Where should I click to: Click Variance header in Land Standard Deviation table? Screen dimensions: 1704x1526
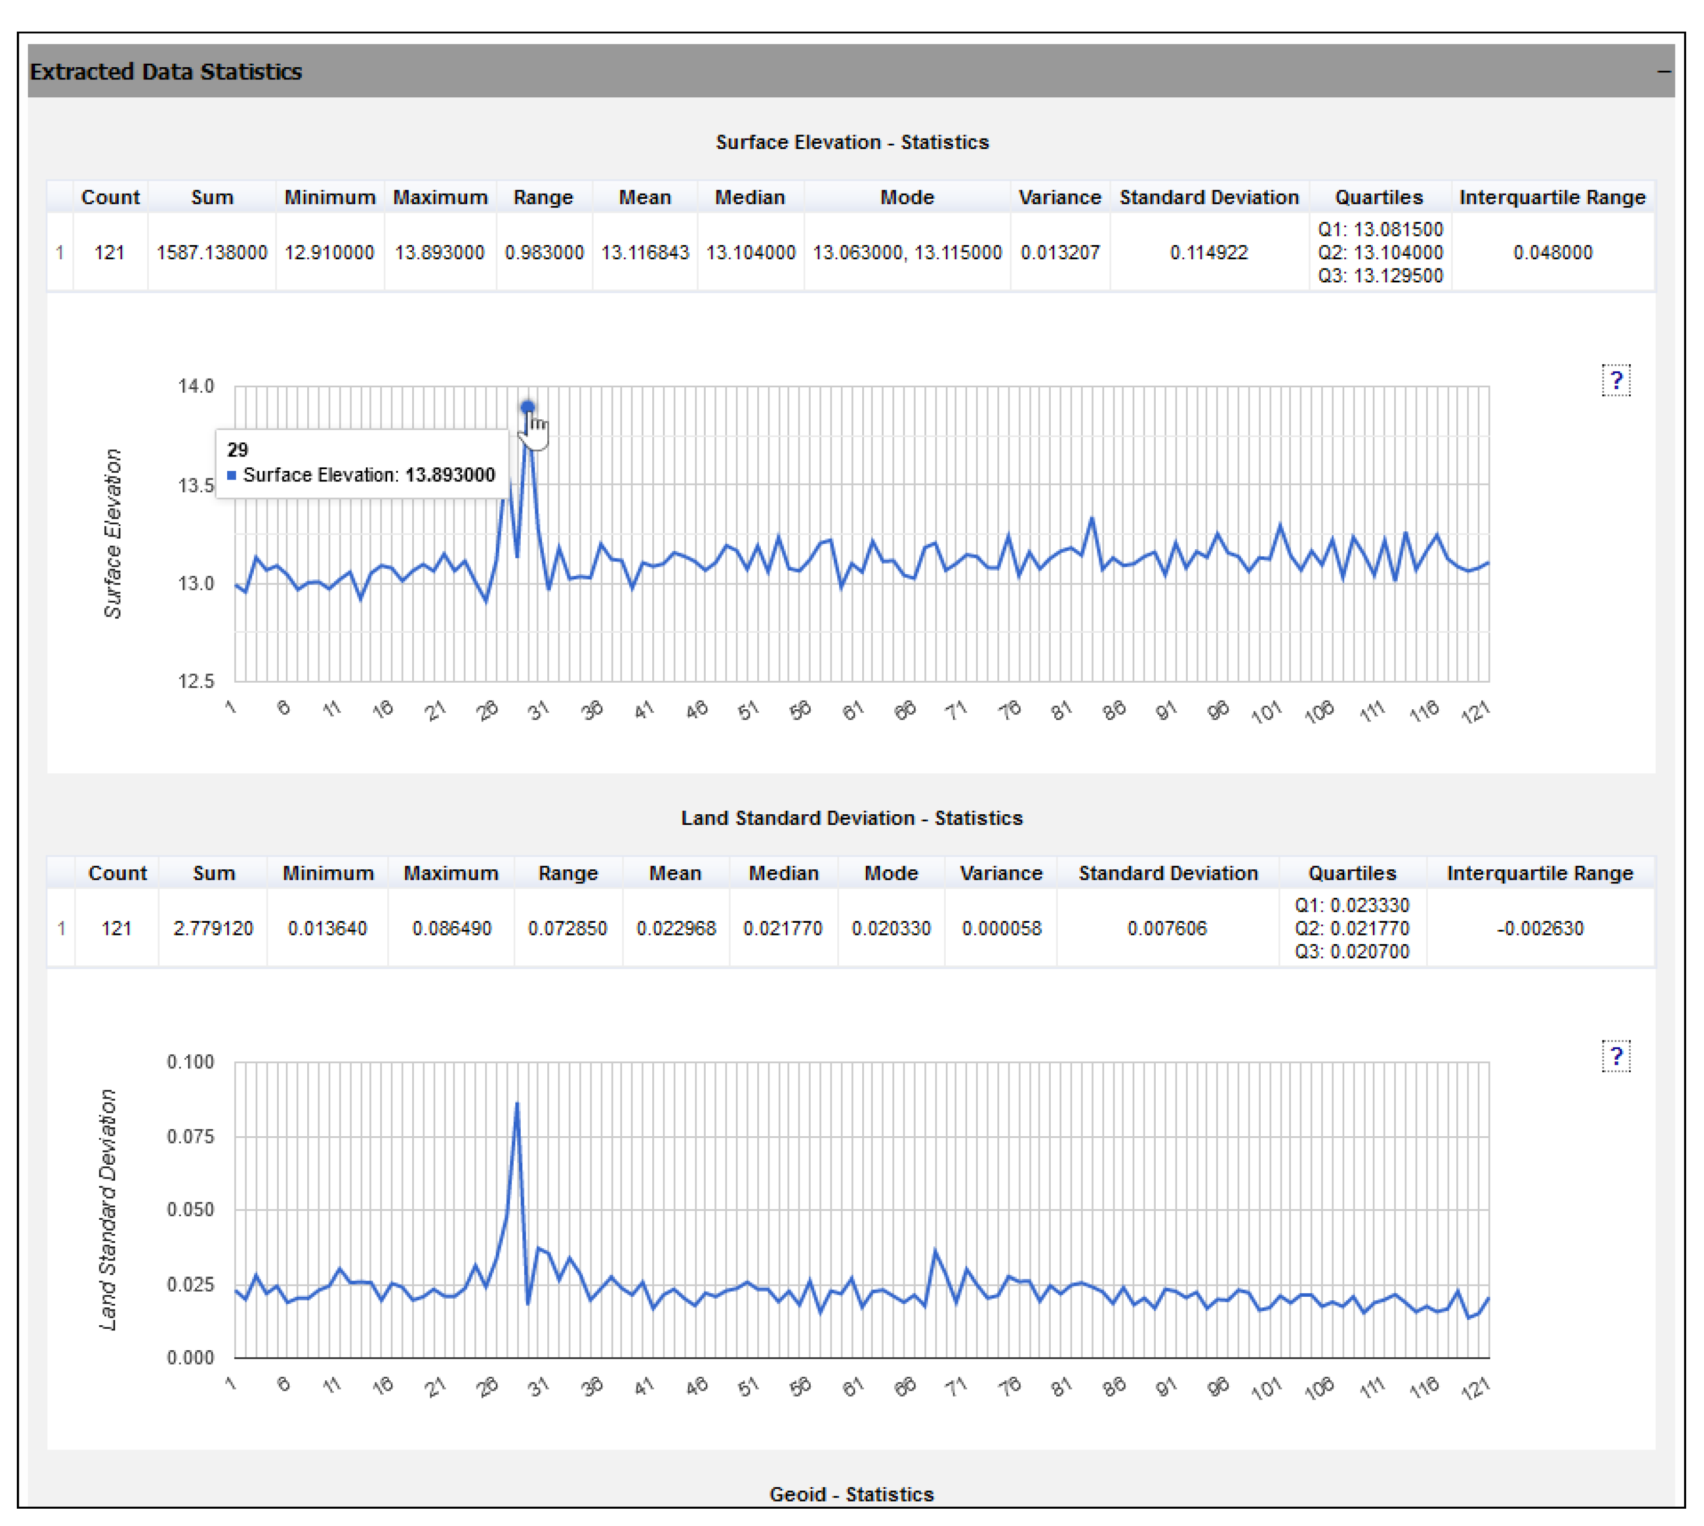point(1001,873)
